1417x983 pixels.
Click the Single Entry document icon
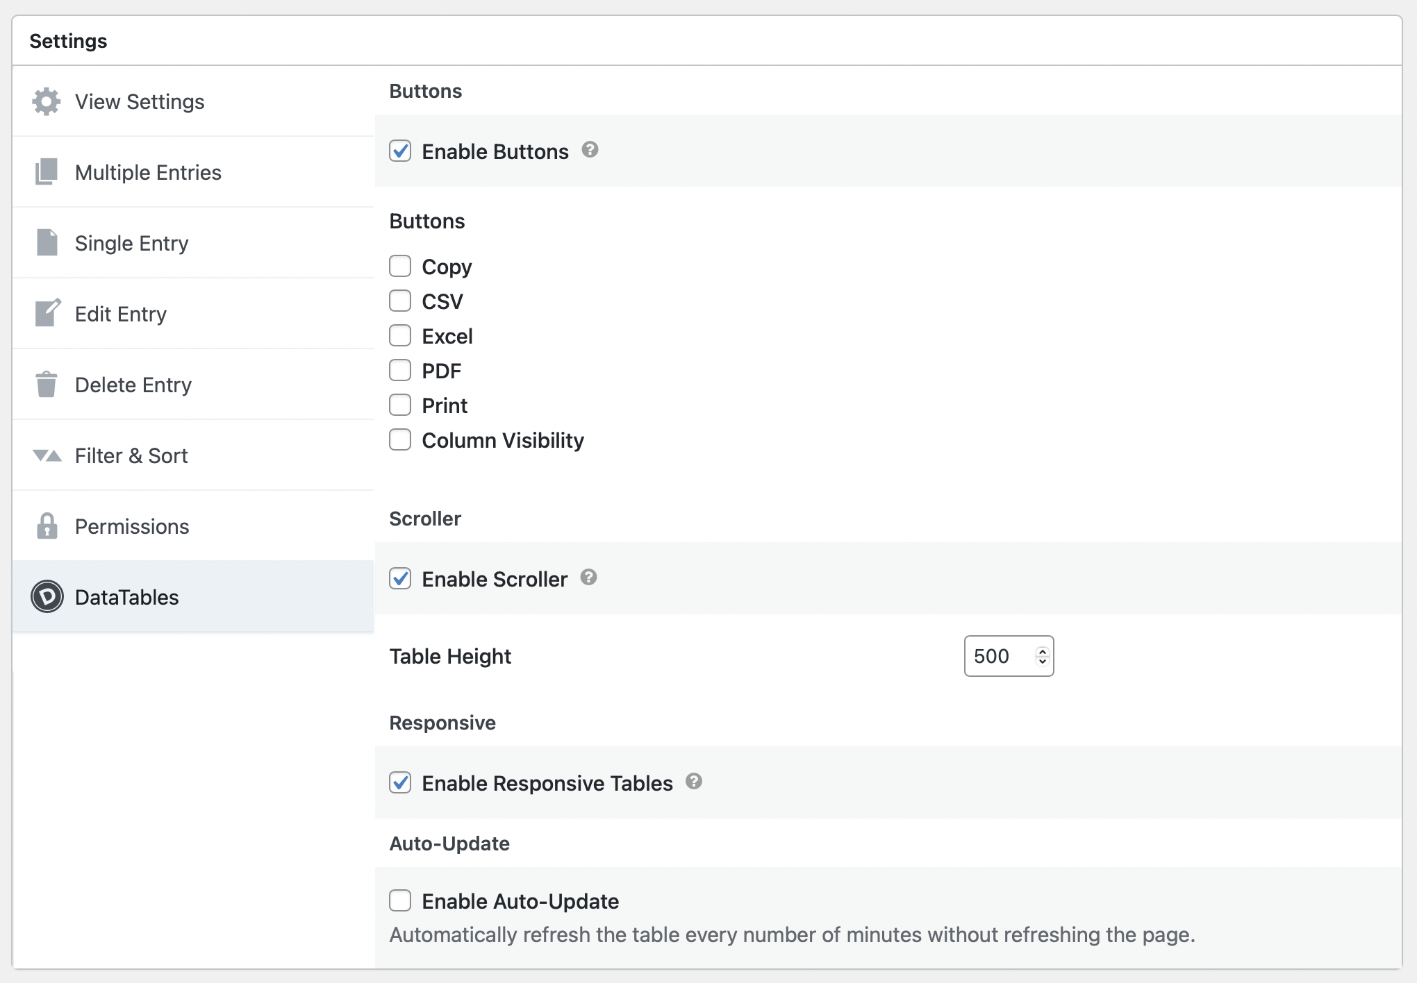47,243
